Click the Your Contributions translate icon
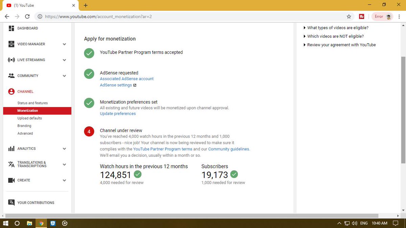This screenshot has height=228, width=406. (12, 202)
